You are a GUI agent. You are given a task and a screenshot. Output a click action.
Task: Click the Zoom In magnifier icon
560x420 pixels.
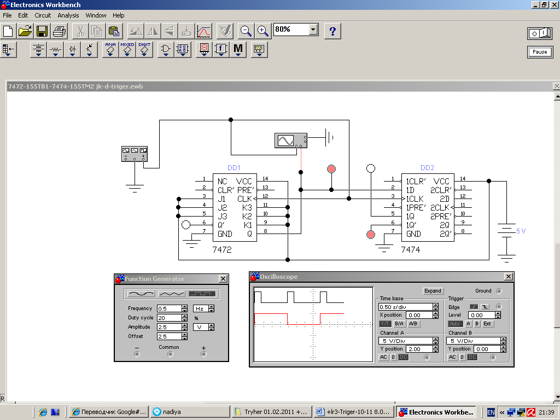(x=263, y=31)
